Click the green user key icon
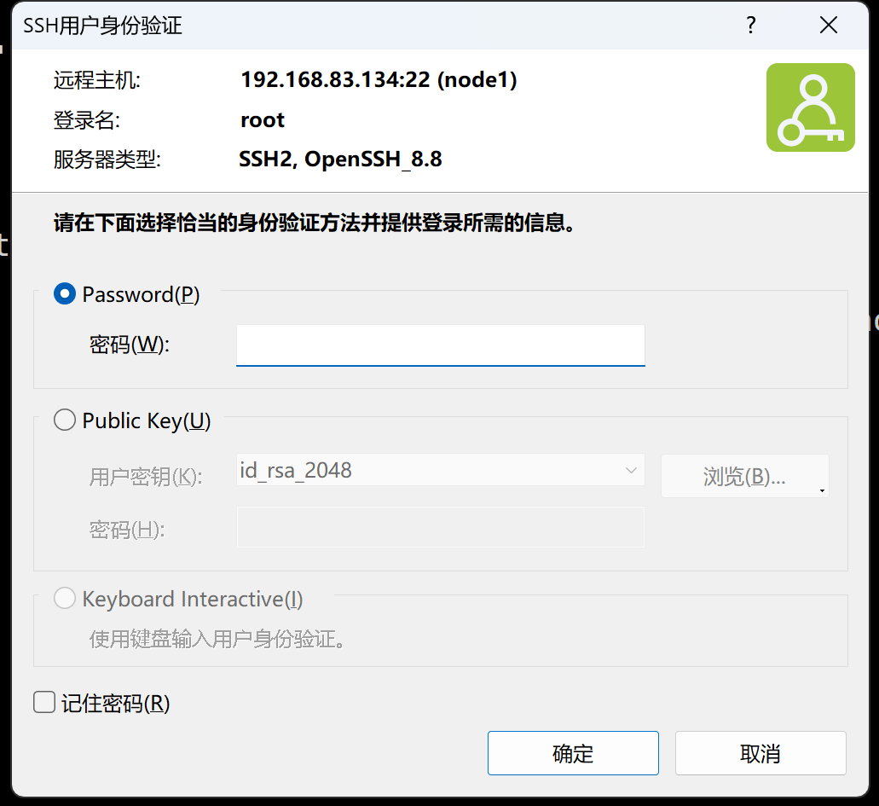 pyautogui.click(x=810, y=107)
